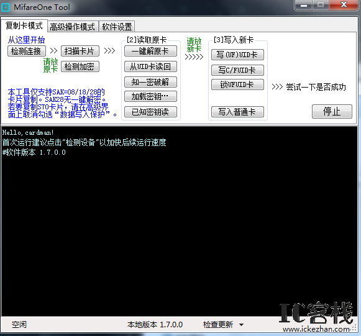Click the 检测加密 button
This screenshot has width=361, height=336.
(80, 66)
